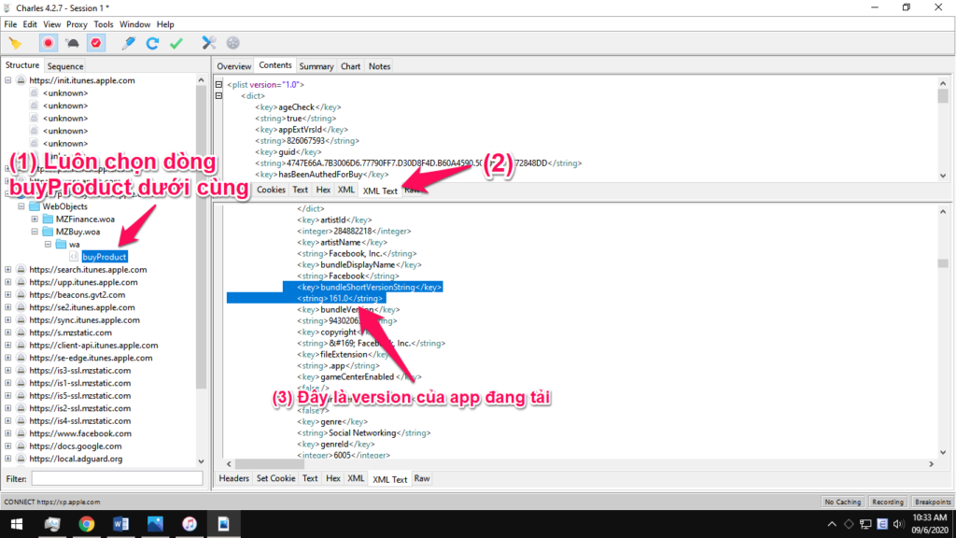Open the Settings gear icon in toolbar
The width and height of the screenshot is (956, 538).
(x=232, y=43)
